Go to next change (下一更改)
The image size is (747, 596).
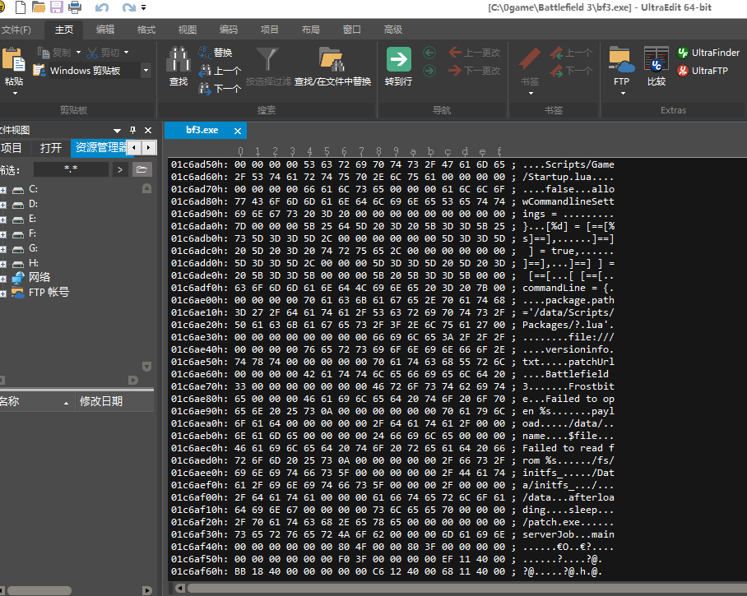(x=475, y=71)
